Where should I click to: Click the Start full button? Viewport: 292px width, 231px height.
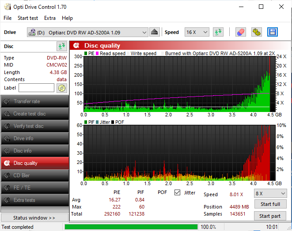pos(270,204)
